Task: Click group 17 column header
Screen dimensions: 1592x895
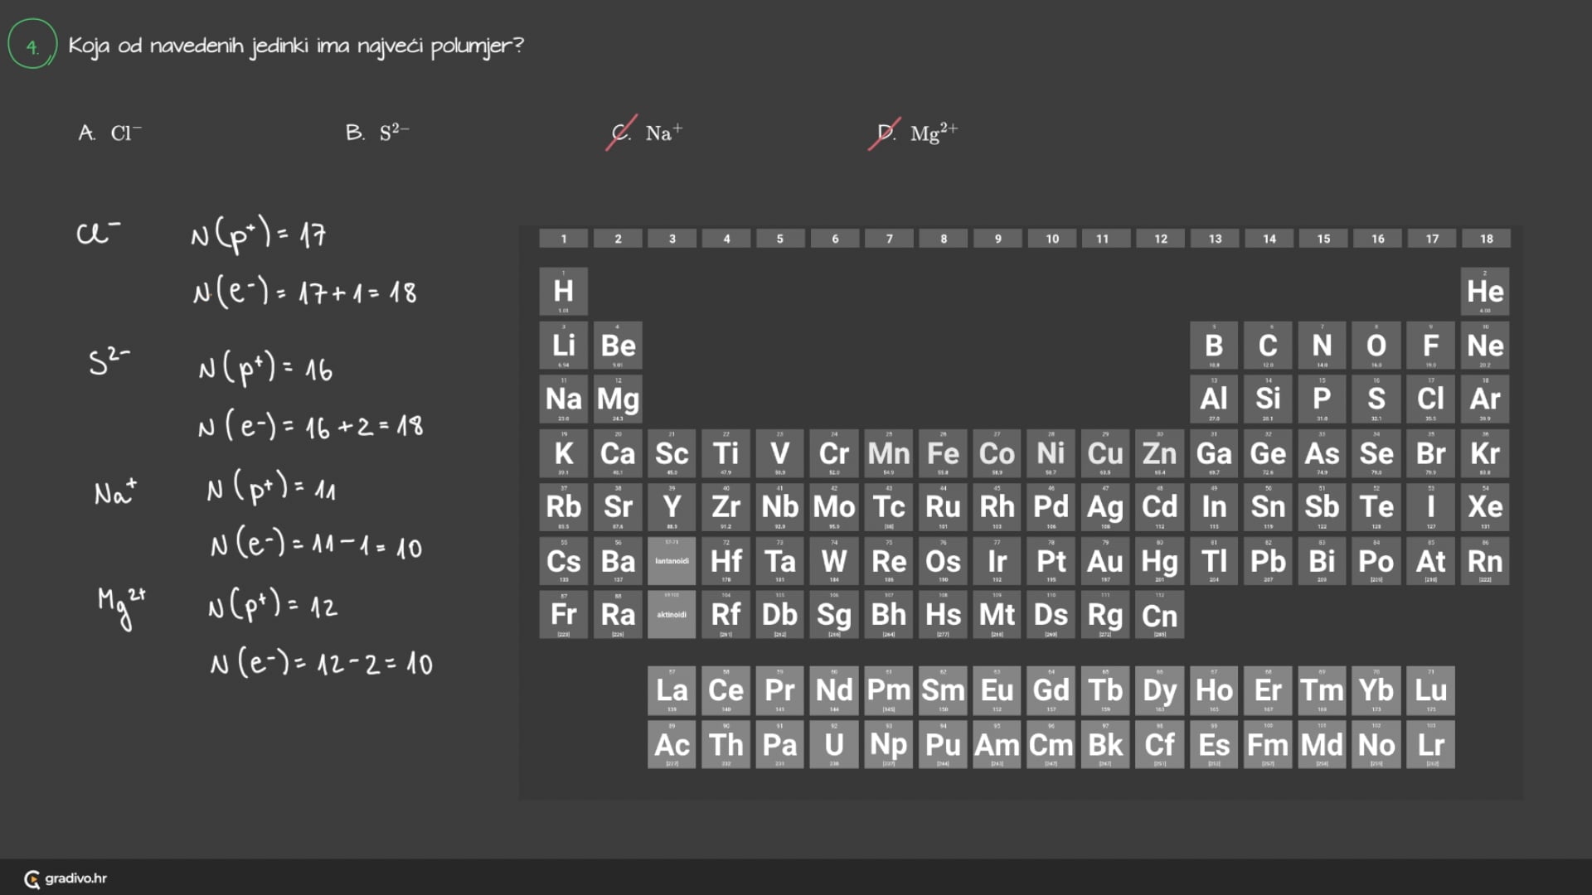Action: click(1432, 239)
